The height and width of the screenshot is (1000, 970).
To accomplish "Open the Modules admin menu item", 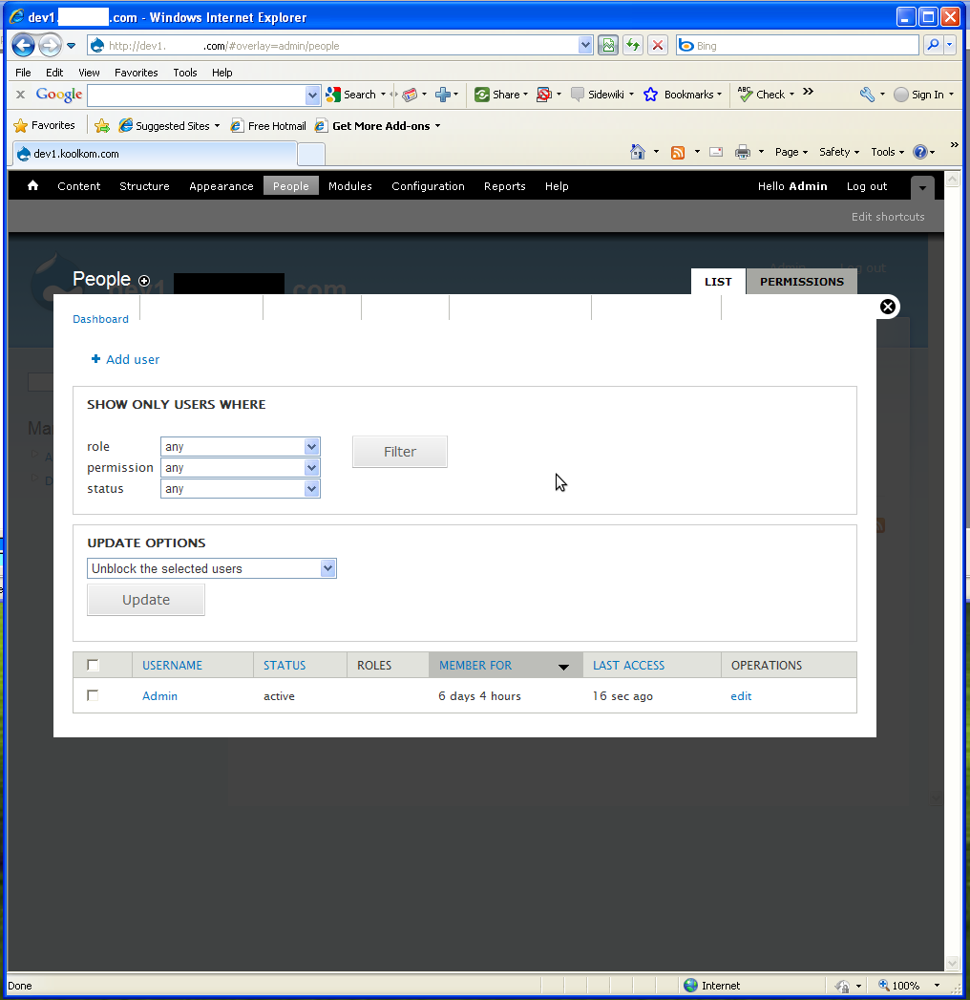I will (x=349, y=186).
